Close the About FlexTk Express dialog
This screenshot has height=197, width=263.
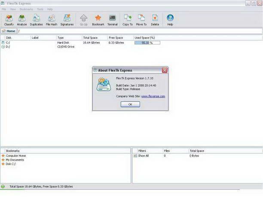(x=165, y=70)
